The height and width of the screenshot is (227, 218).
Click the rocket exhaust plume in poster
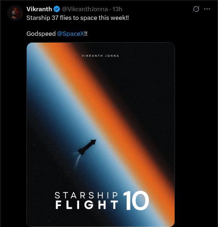point(76,160)
